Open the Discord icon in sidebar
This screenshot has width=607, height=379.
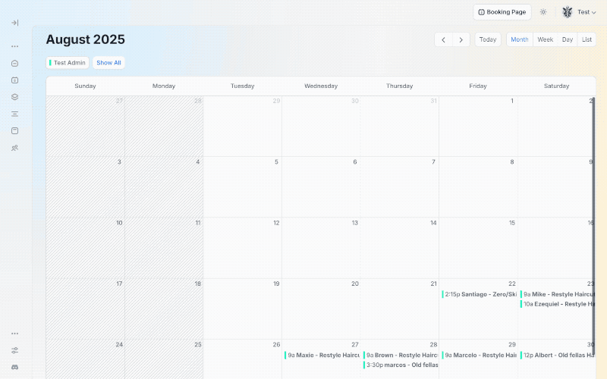14,367
